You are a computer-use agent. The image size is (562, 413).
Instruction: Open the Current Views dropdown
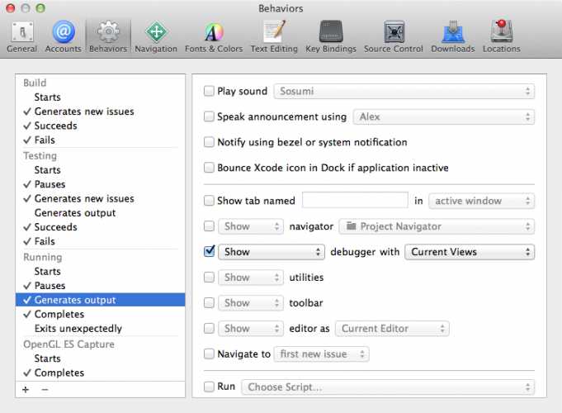470,252
